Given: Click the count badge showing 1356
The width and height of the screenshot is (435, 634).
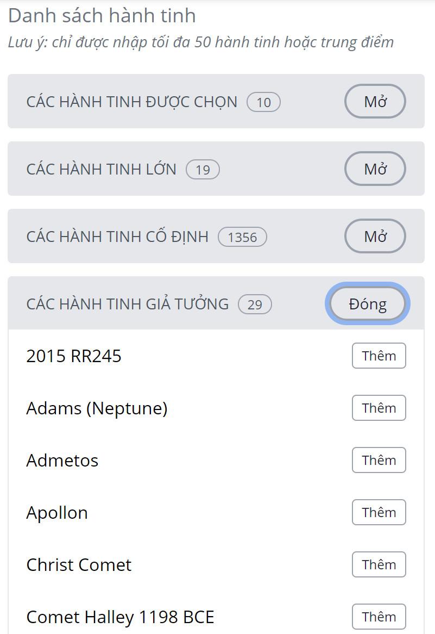Looking at the screenshot, I should tap(243, 237).
